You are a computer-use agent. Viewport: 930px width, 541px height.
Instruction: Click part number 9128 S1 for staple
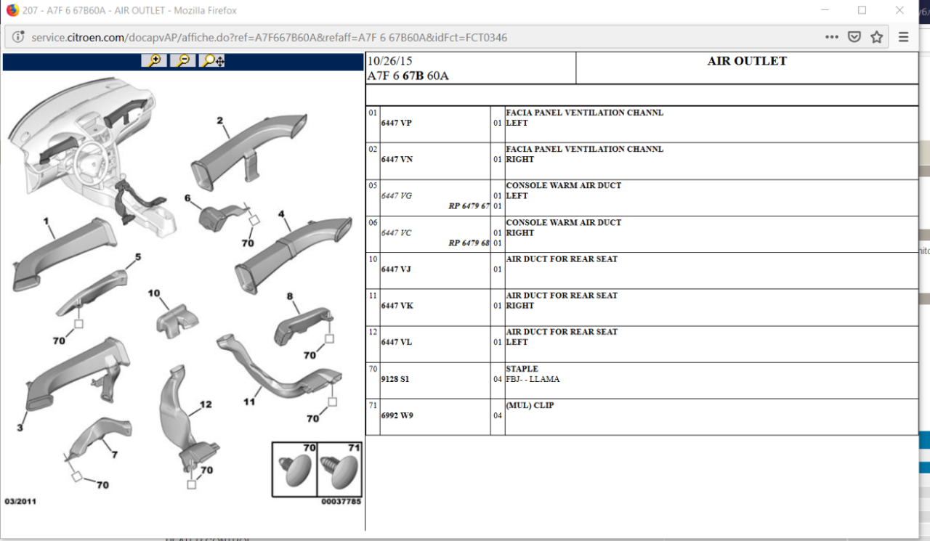pos(396,379)
